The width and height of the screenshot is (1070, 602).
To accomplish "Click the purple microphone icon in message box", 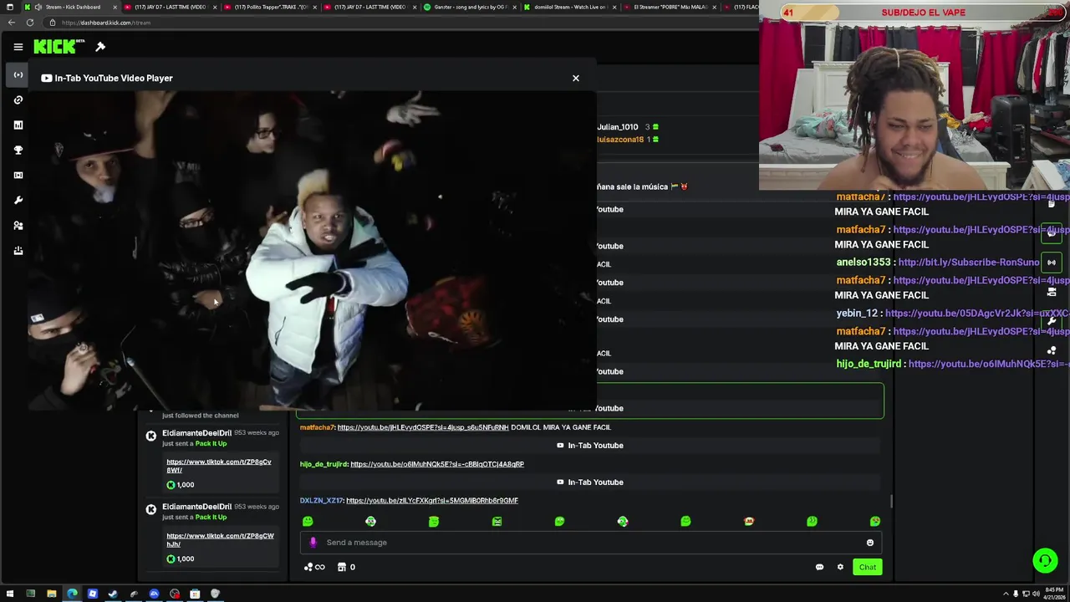I will pyautogui.click(x=313, y=543).
